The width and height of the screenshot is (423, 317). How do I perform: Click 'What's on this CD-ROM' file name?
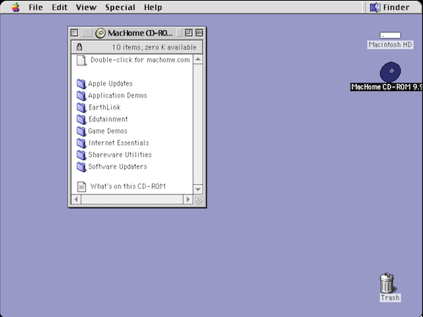(128, 186)
